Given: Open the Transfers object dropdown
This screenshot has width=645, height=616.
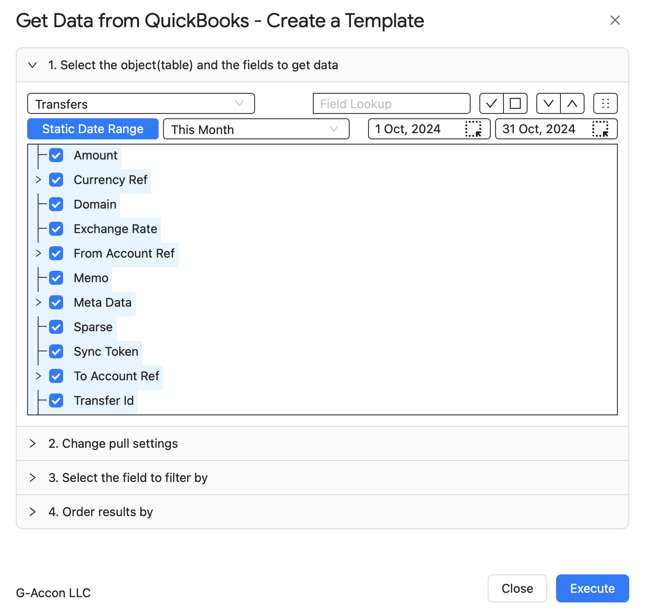Looking at the screenshot, I should click(141, 104).
